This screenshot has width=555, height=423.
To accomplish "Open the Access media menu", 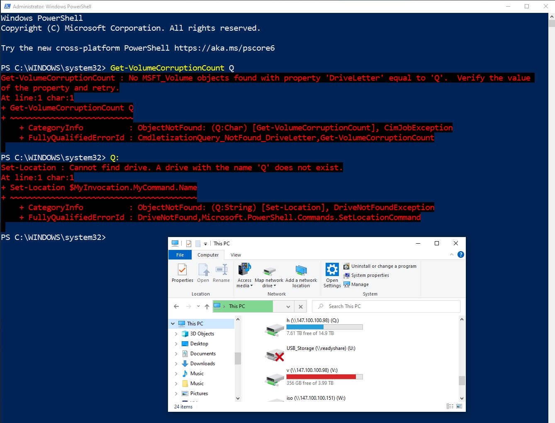I will [244, 275].
